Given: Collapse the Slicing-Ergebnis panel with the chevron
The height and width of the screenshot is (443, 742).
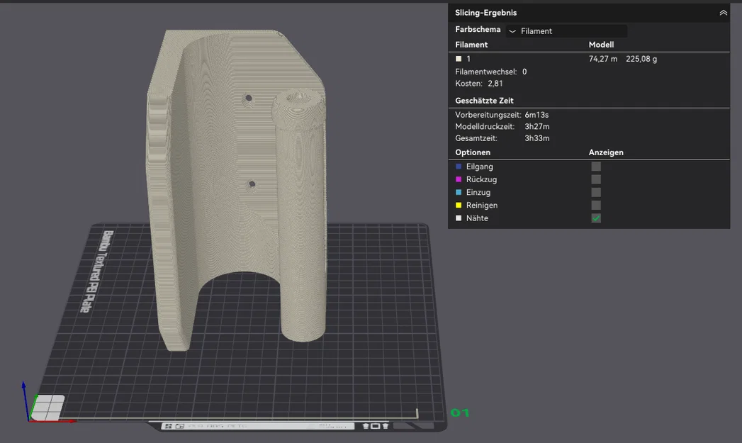Looking at the screenshot, I should [x=723, y=13].
